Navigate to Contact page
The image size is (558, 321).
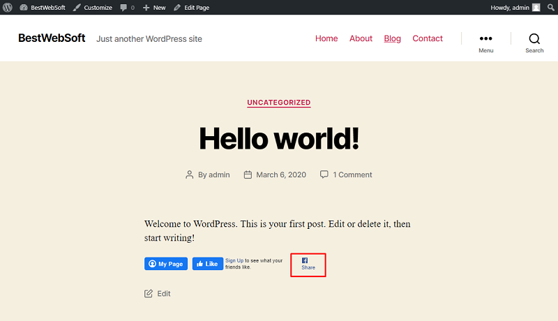tap(428, 38)
